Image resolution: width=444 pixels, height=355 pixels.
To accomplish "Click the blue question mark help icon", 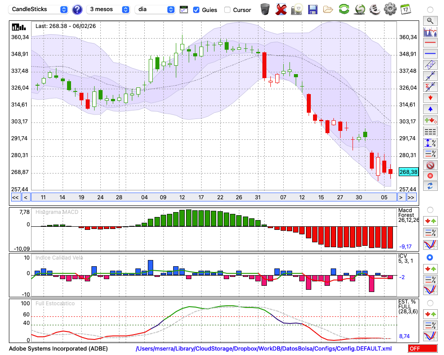I will (x=77, y=9).
